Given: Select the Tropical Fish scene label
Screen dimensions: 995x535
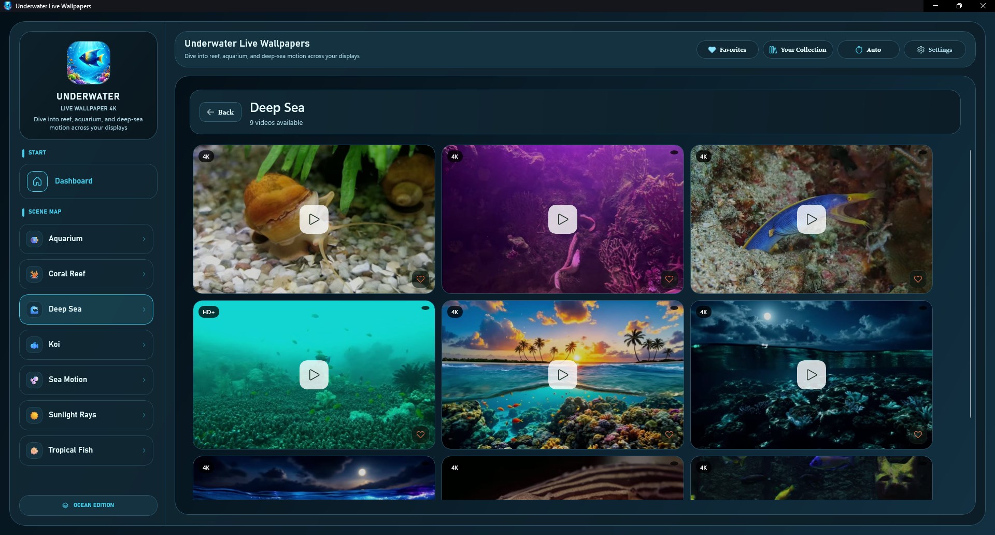Looking at the screenshot, I should pos(70,450).
